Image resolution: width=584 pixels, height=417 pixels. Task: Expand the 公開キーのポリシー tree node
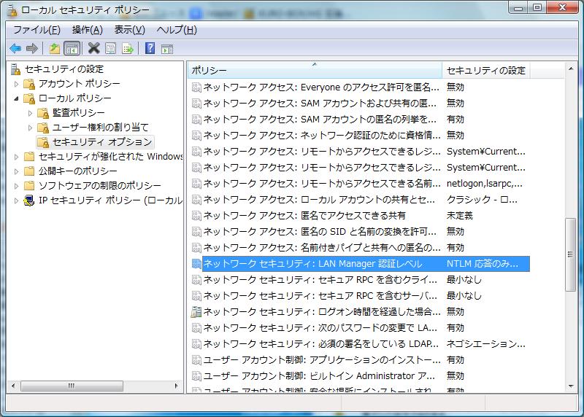coord(17,171)
